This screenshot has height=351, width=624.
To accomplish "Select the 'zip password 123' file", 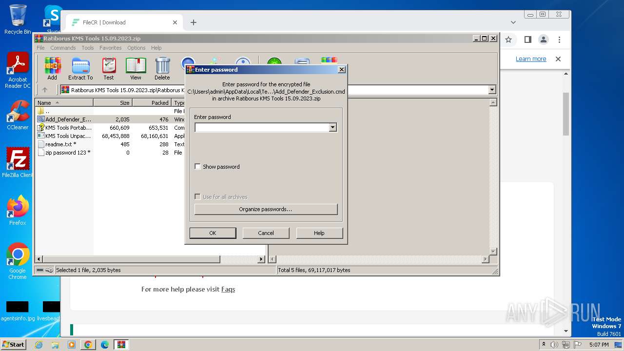I will 110,153.
